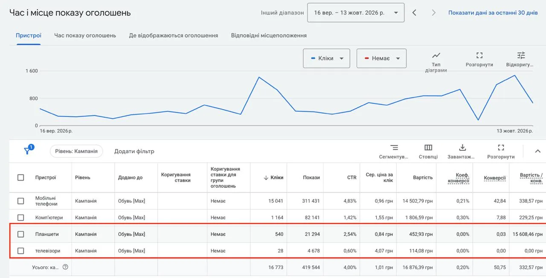Open the Час показу оголошень tab

point(85,36)
